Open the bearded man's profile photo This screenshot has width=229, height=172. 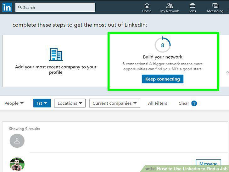pyautogui.click(x=17, y=164)
